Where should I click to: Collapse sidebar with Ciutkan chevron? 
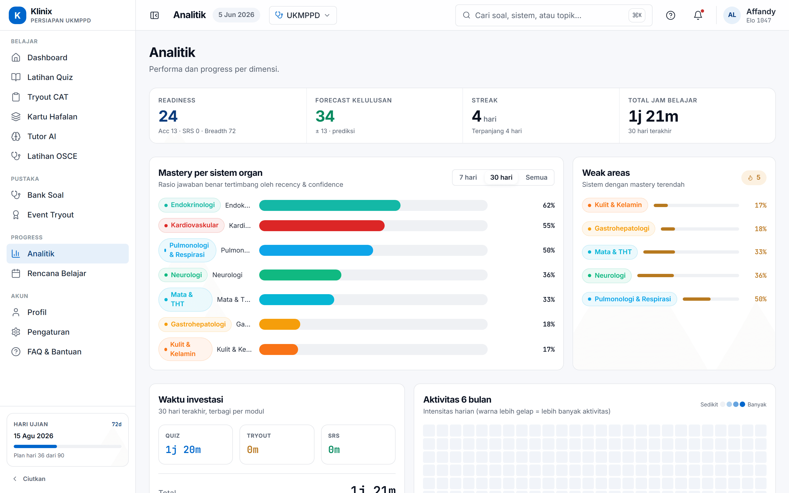(x=15, y=479)
